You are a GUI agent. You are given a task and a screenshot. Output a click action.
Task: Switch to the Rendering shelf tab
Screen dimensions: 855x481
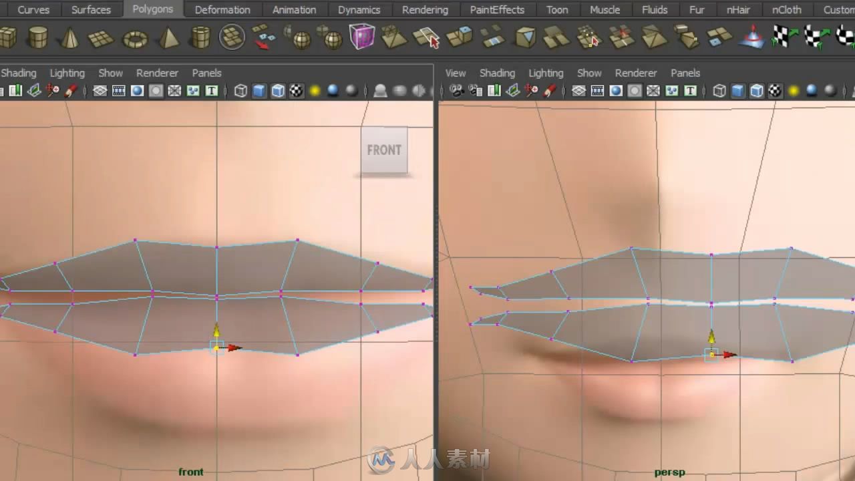(425, 9)
